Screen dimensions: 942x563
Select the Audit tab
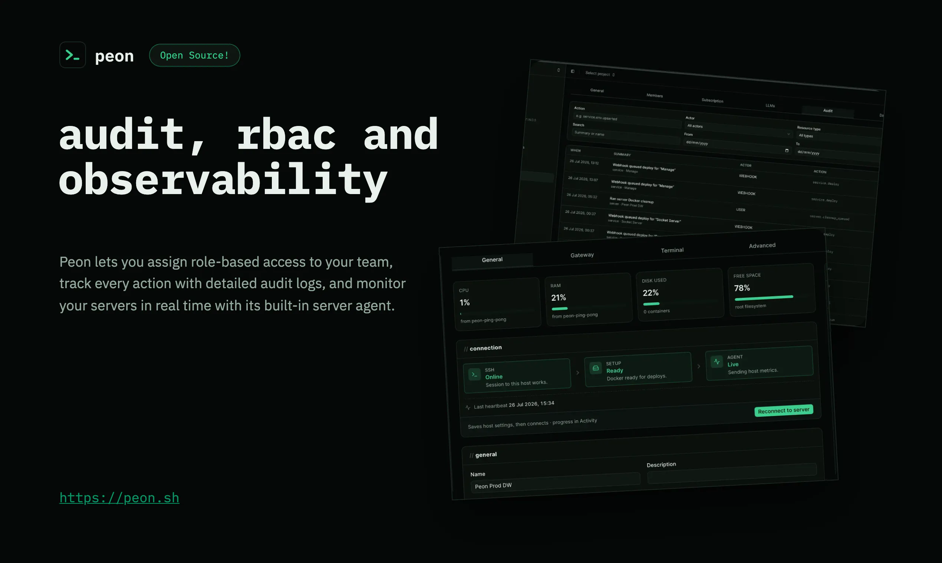pos(828,111)
